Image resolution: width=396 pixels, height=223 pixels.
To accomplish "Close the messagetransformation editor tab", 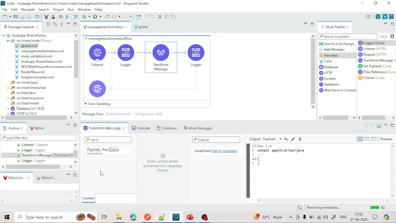I will pos(126,27).
